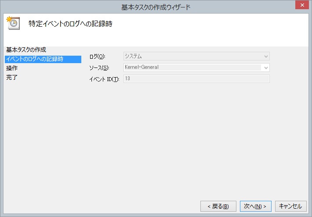Open the ソース(S) dropdown arrow next to Kernel-General
This screenshot has width=312, height=217.
266,68
